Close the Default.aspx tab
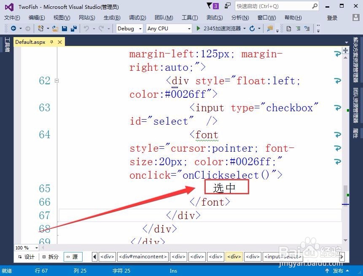This screenshot has width=363, height=276. (x=60, y=42)
